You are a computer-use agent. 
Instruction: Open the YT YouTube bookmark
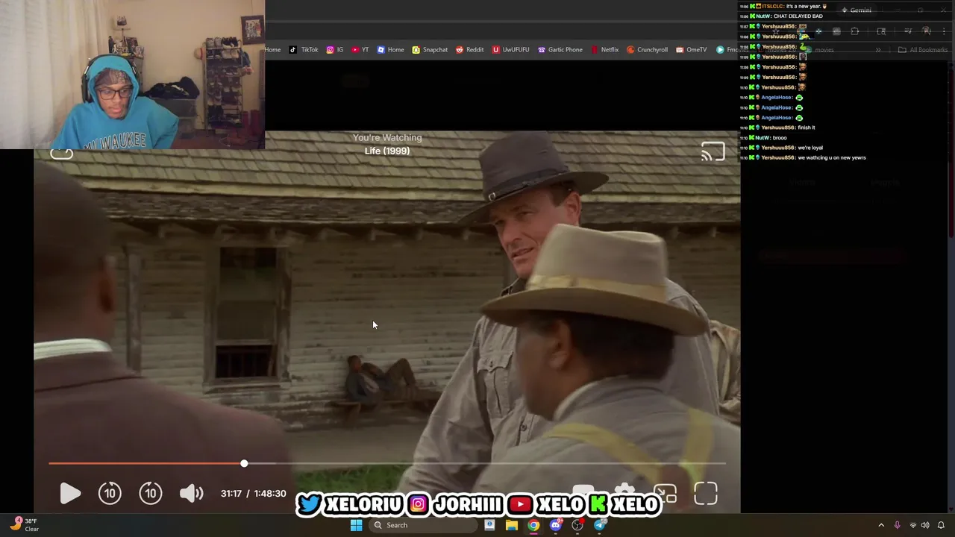click(360, 50)
